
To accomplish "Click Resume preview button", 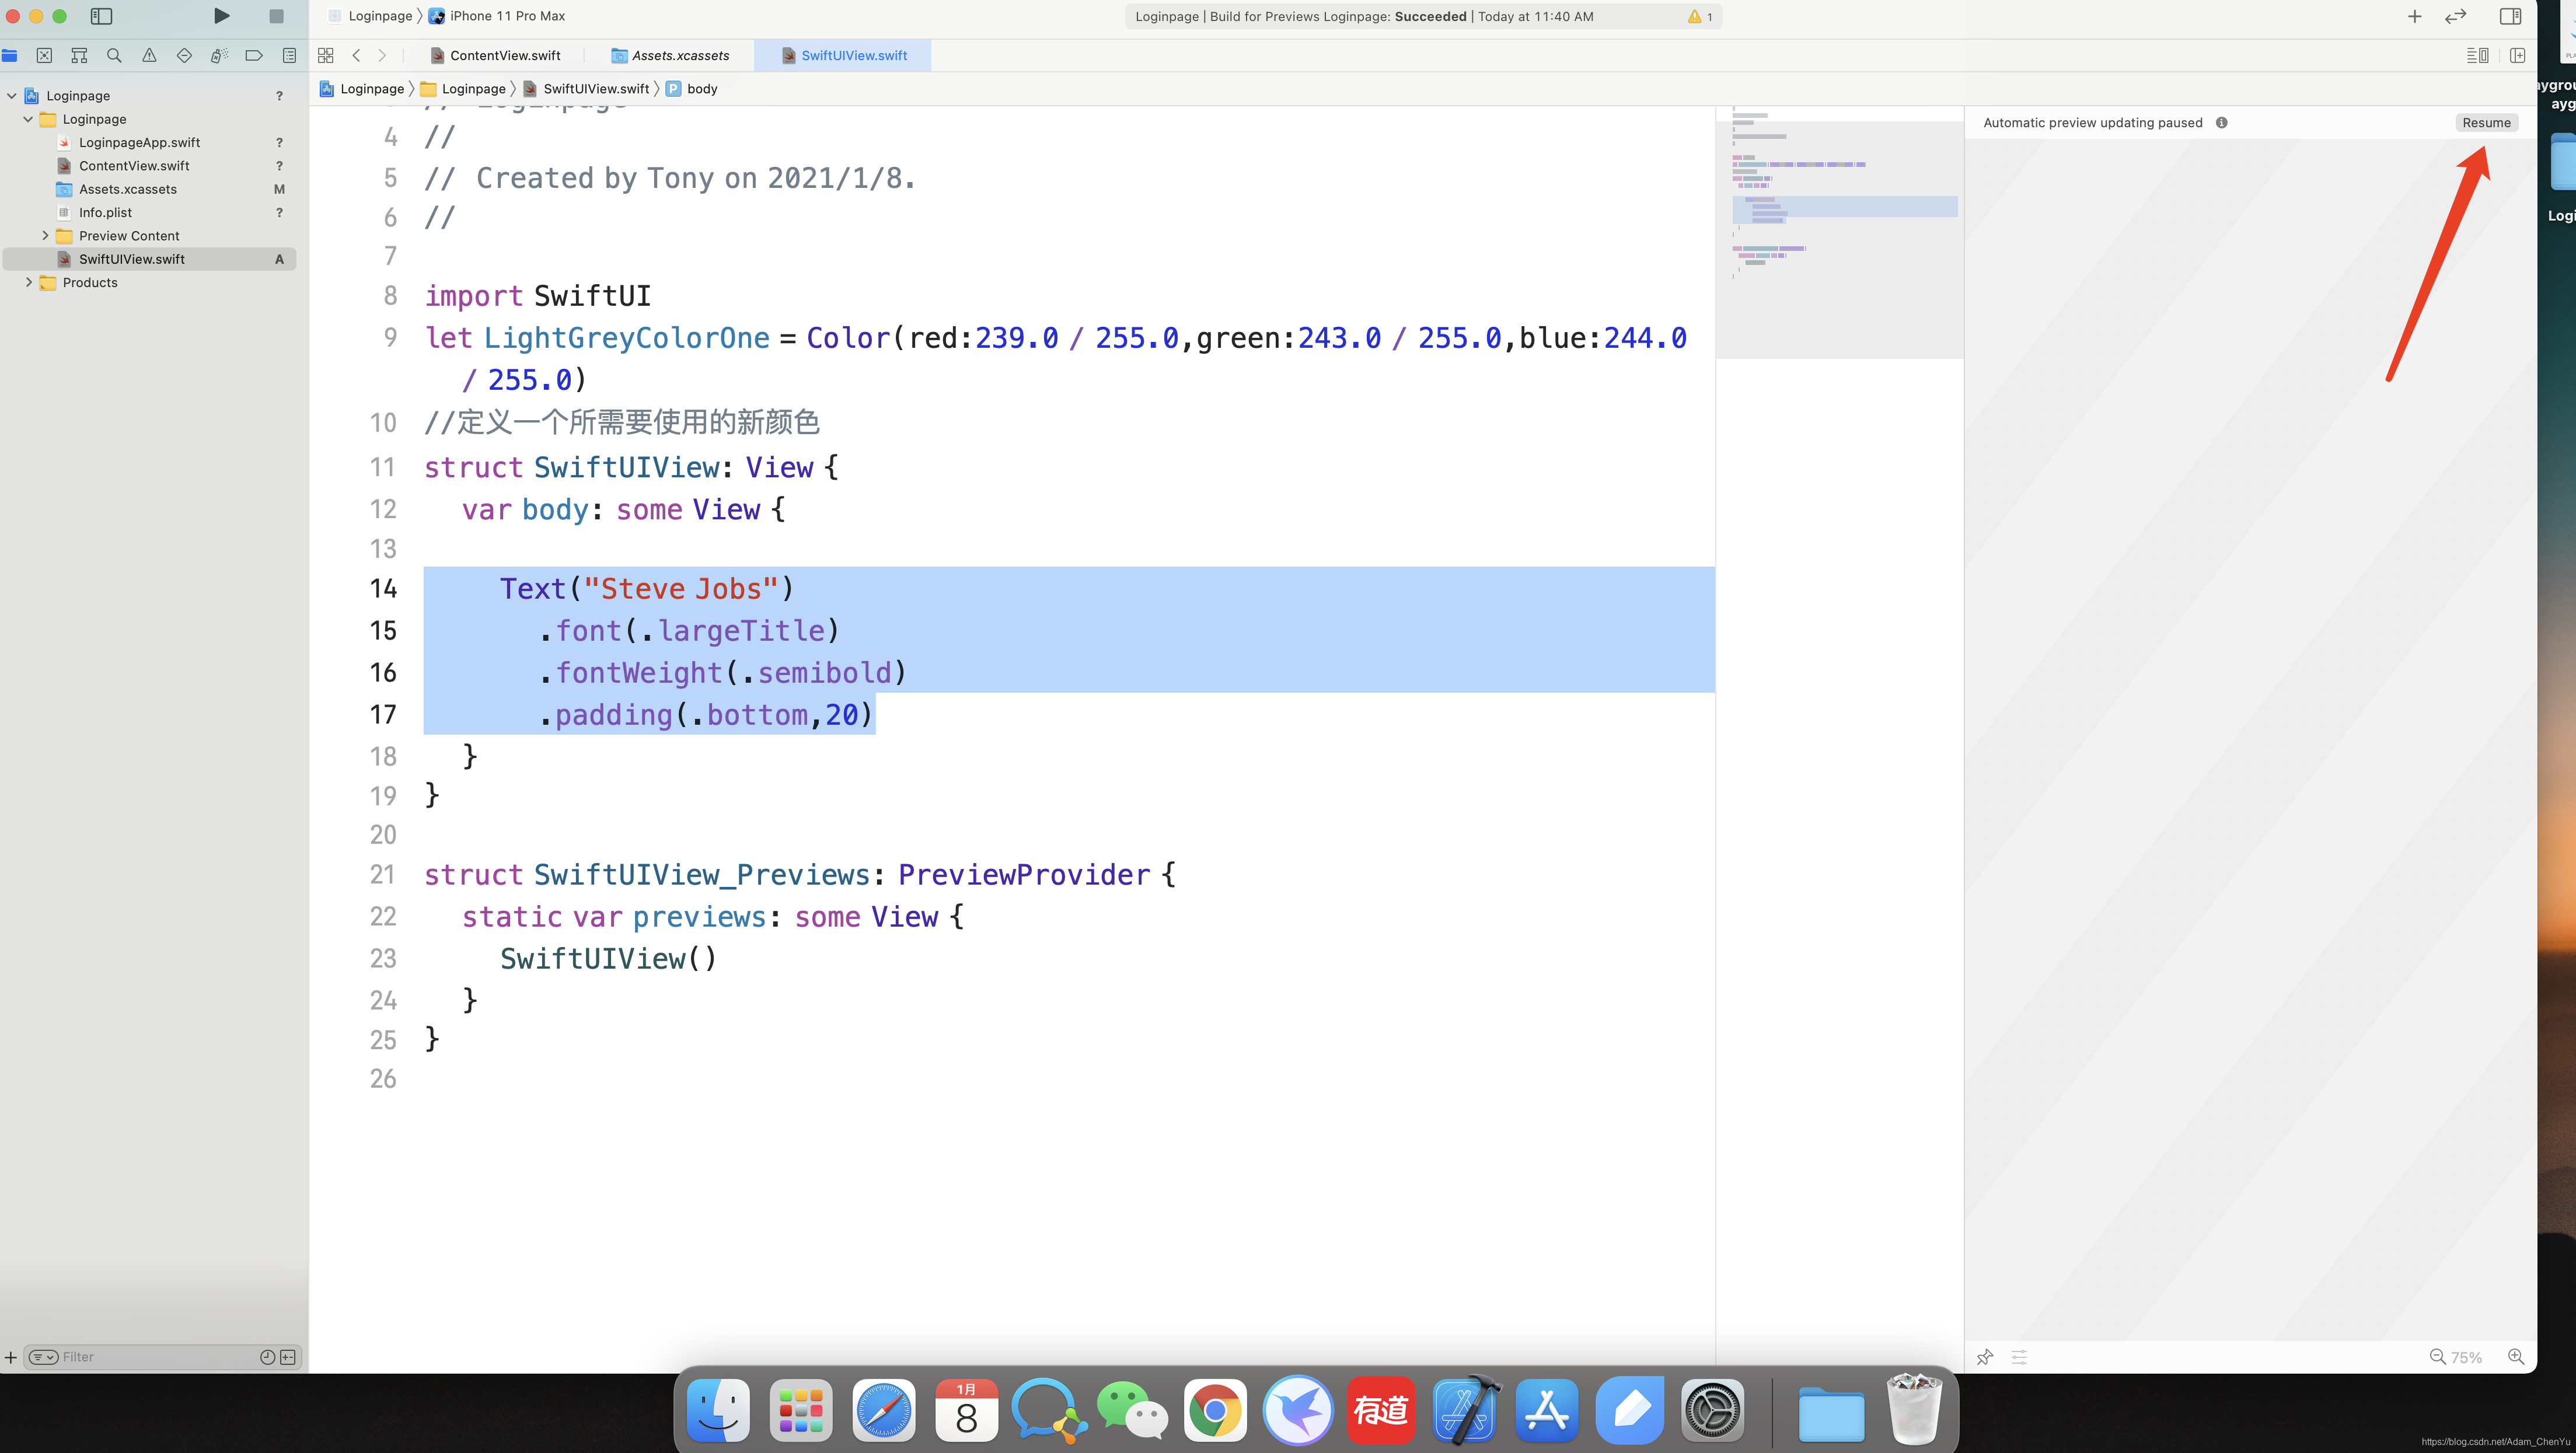I will (x=2486, y=123).
